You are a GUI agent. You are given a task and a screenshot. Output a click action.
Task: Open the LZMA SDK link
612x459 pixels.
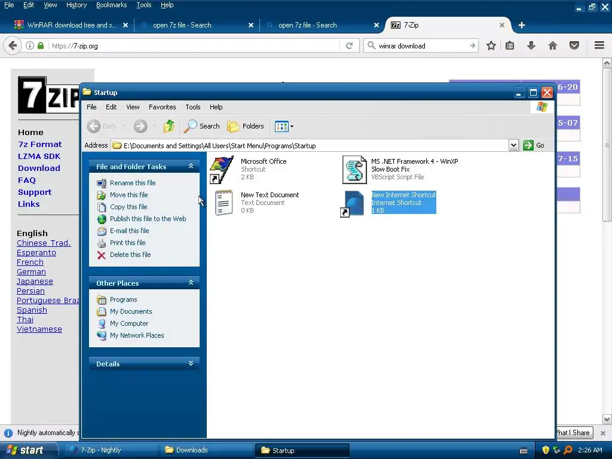tap(39, 156)
